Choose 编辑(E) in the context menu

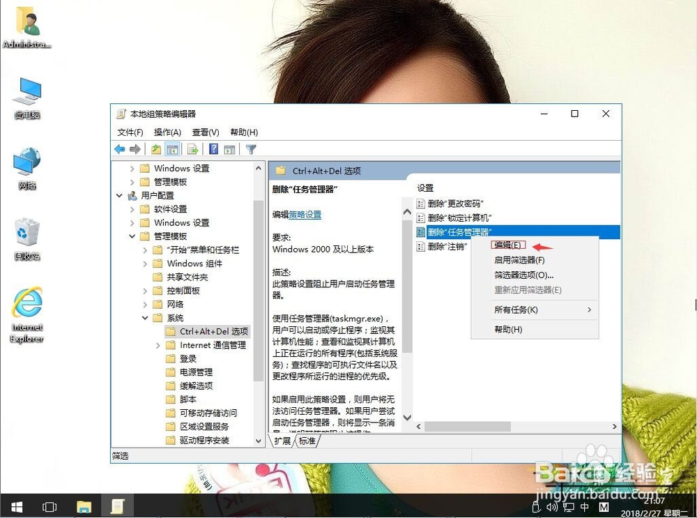(508, 245)
